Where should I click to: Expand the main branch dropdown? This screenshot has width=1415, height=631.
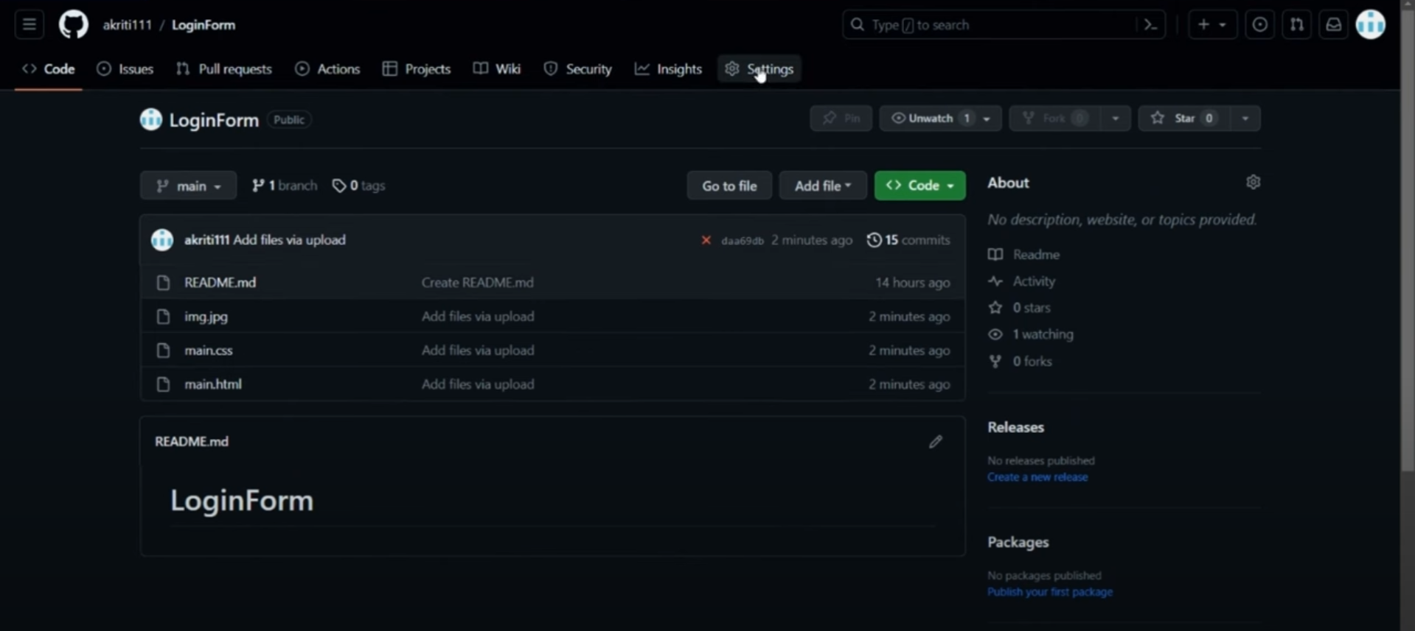pos(188,186)
